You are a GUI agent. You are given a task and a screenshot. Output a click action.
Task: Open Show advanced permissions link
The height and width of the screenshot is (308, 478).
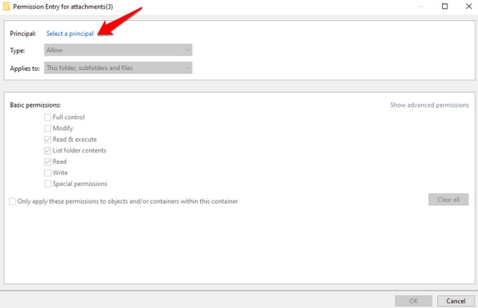tap(430, 105)
